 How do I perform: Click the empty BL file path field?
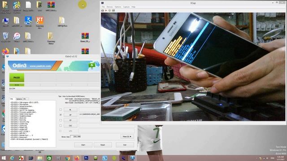pyautogui.click(x=90, y=110)
